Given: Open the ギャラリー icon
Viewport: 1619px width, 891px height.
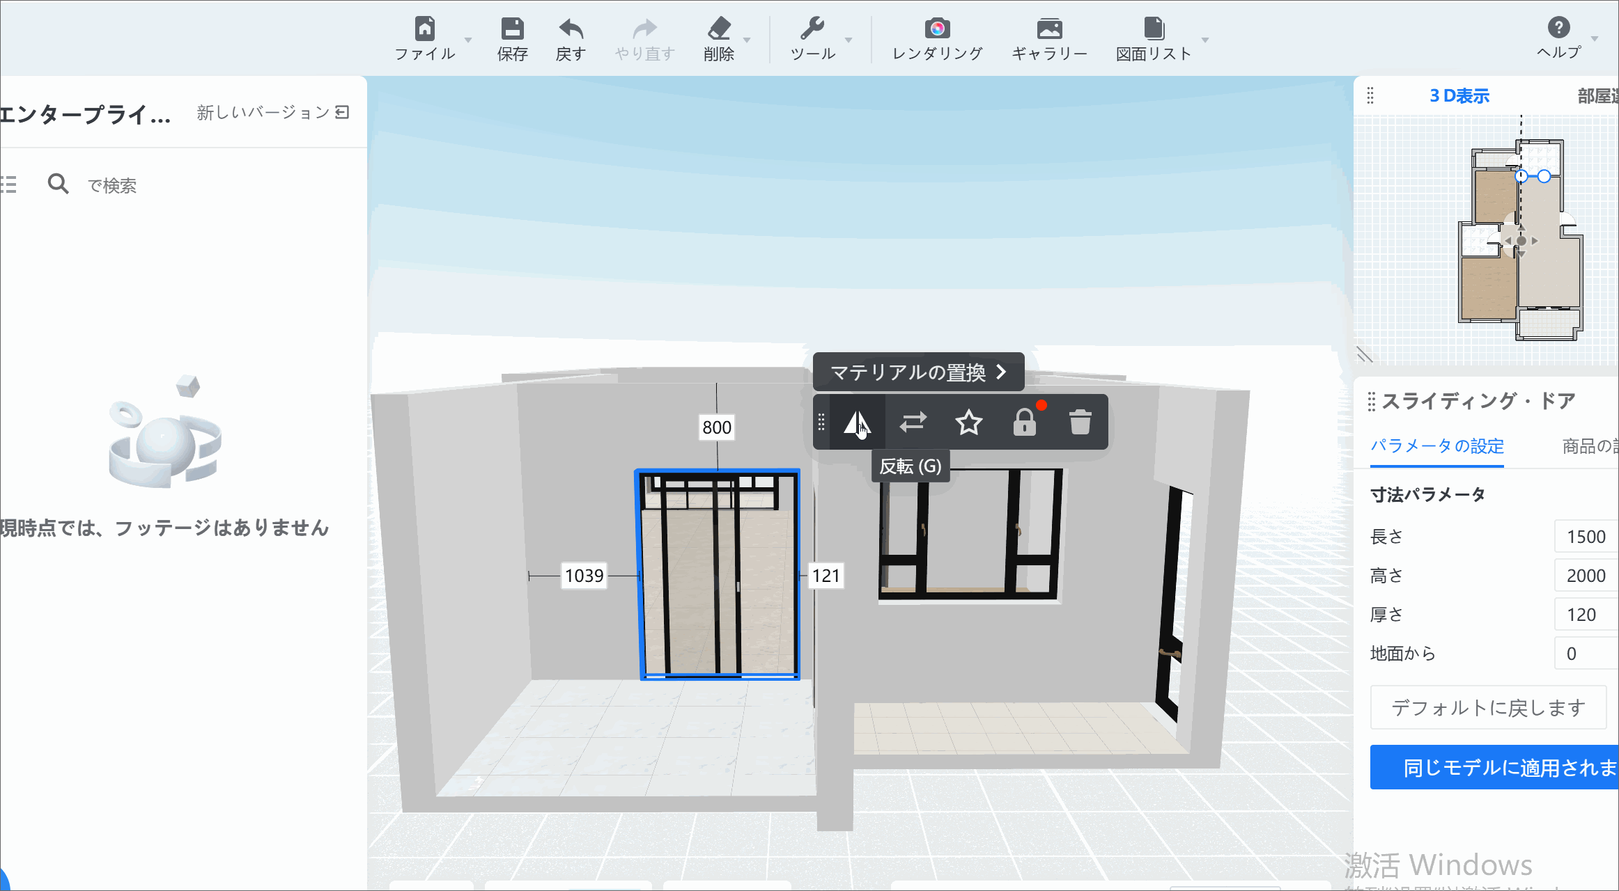Looking at the screenshot, I should click(x=1049, y=29).
